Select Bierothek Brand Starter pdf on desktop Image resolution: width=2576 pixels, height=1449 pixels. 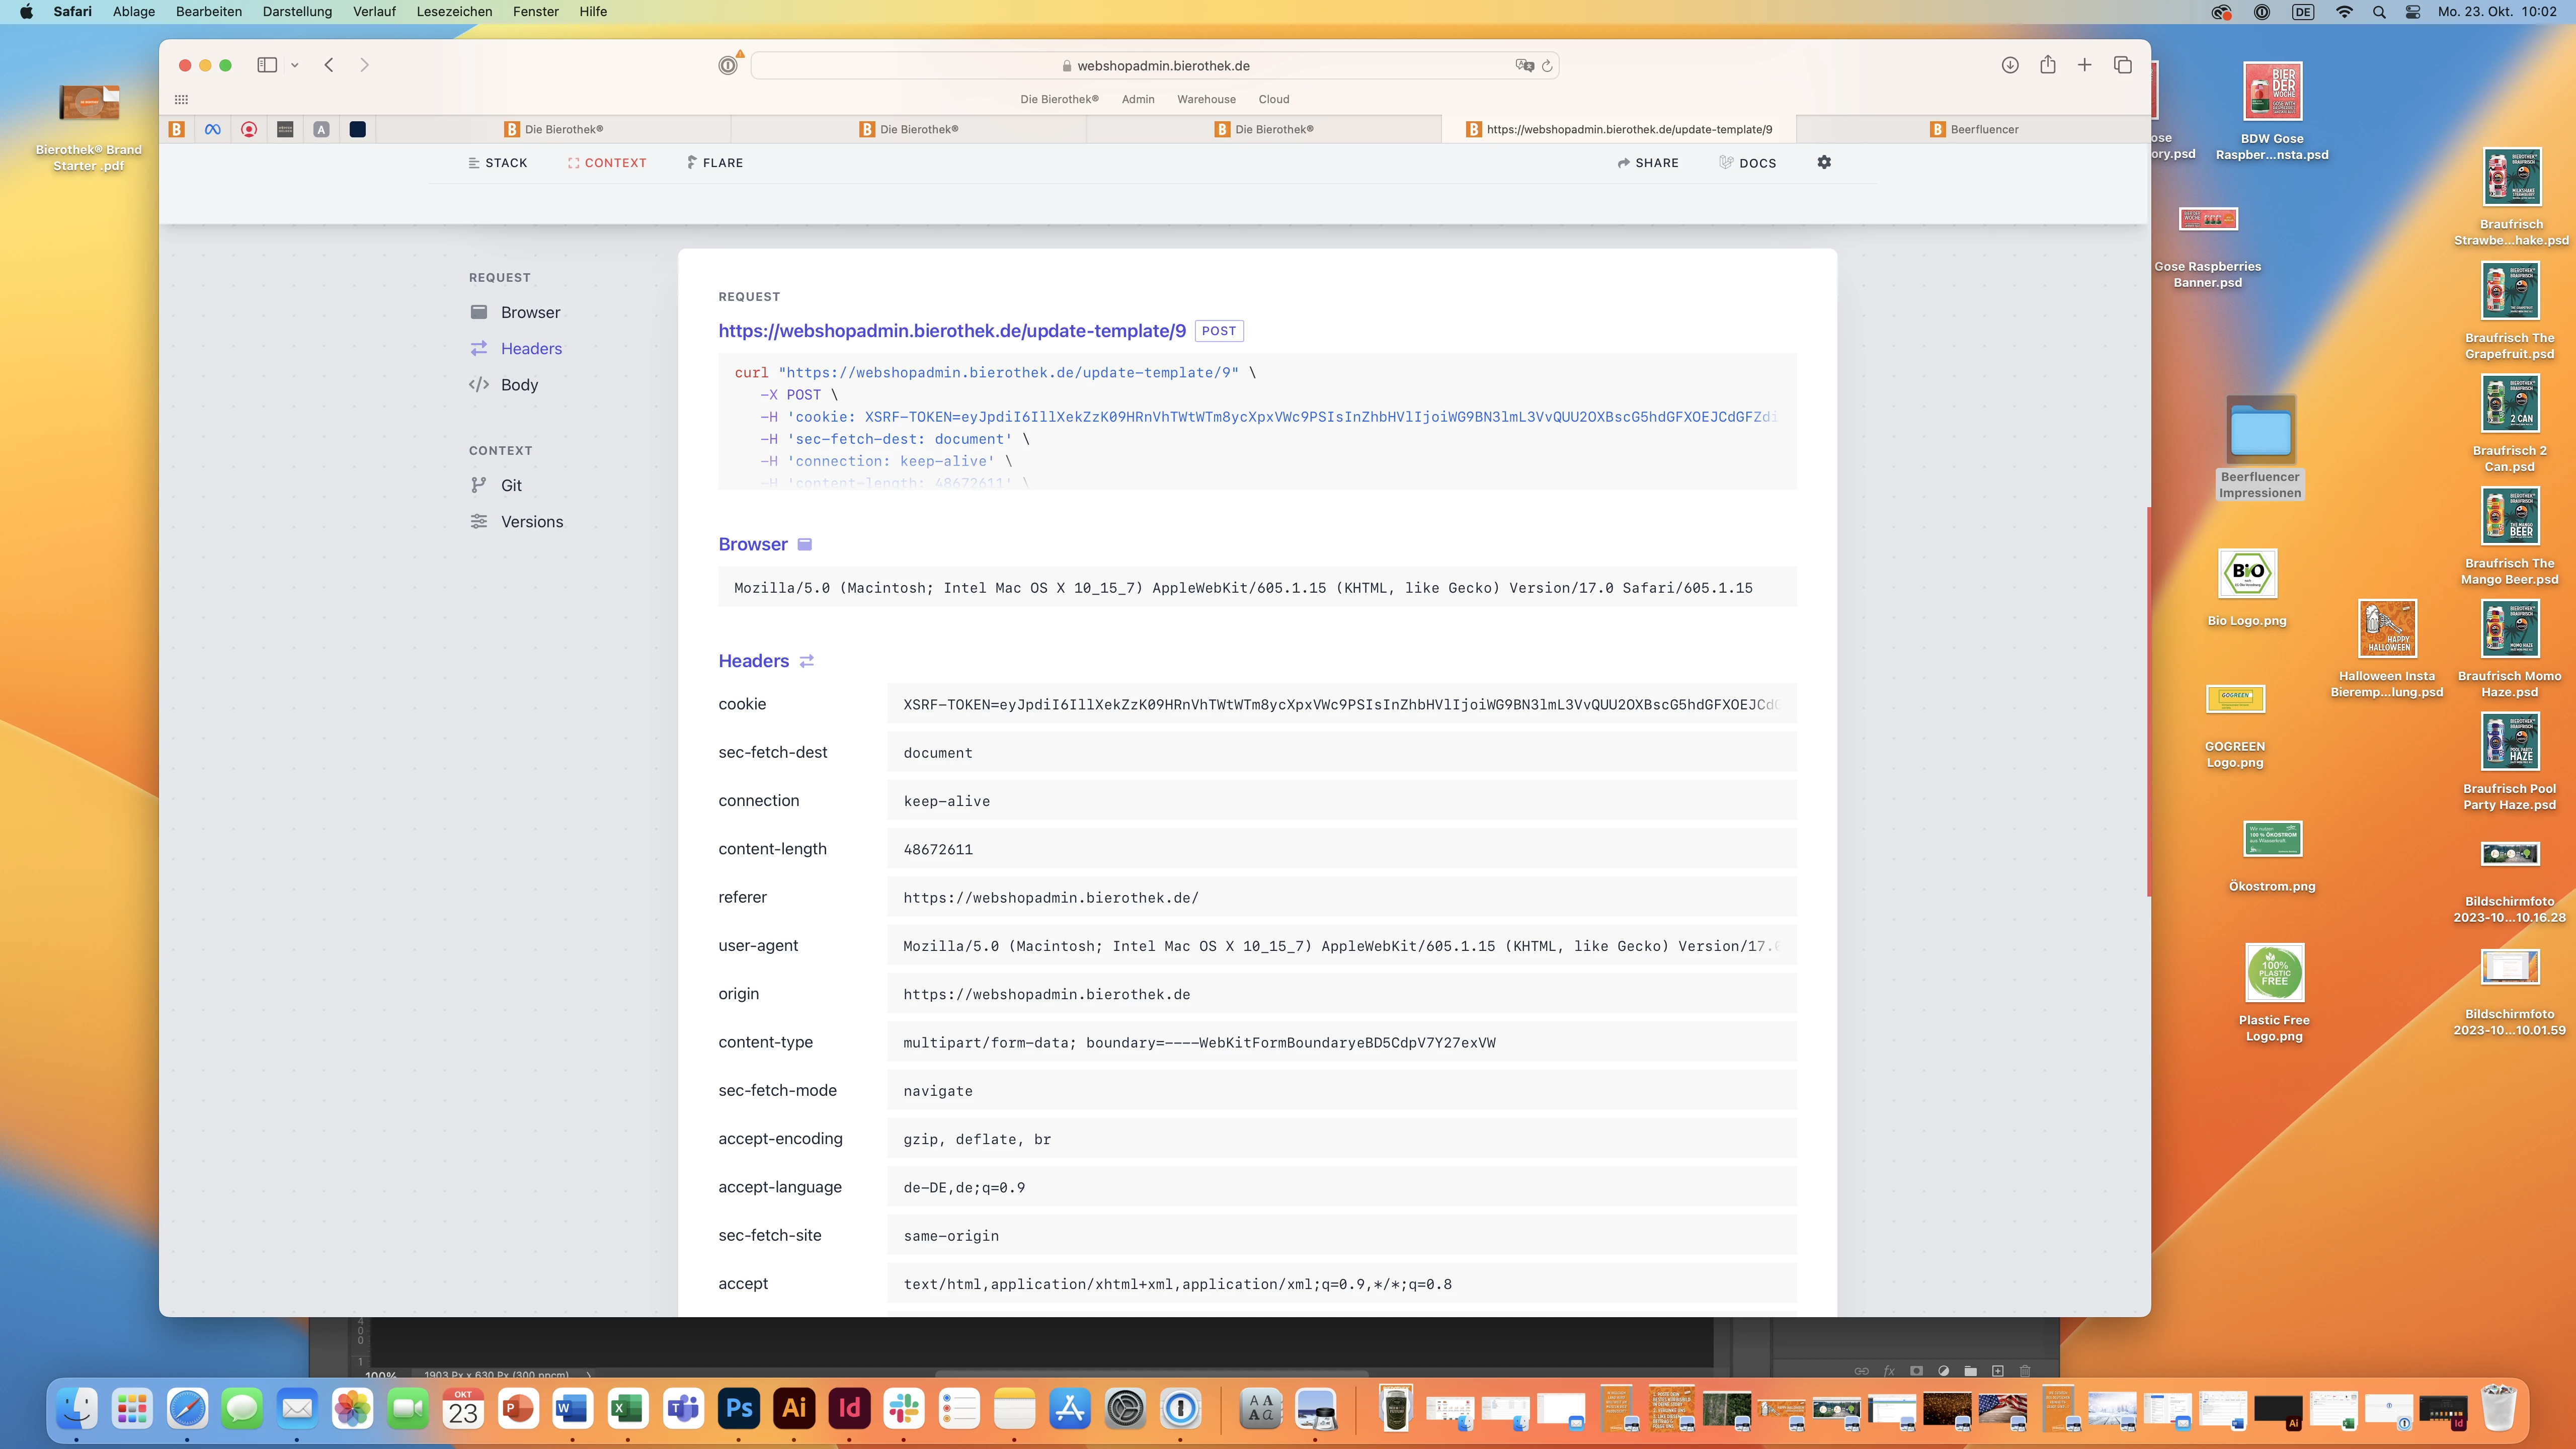tap(89, 127)
